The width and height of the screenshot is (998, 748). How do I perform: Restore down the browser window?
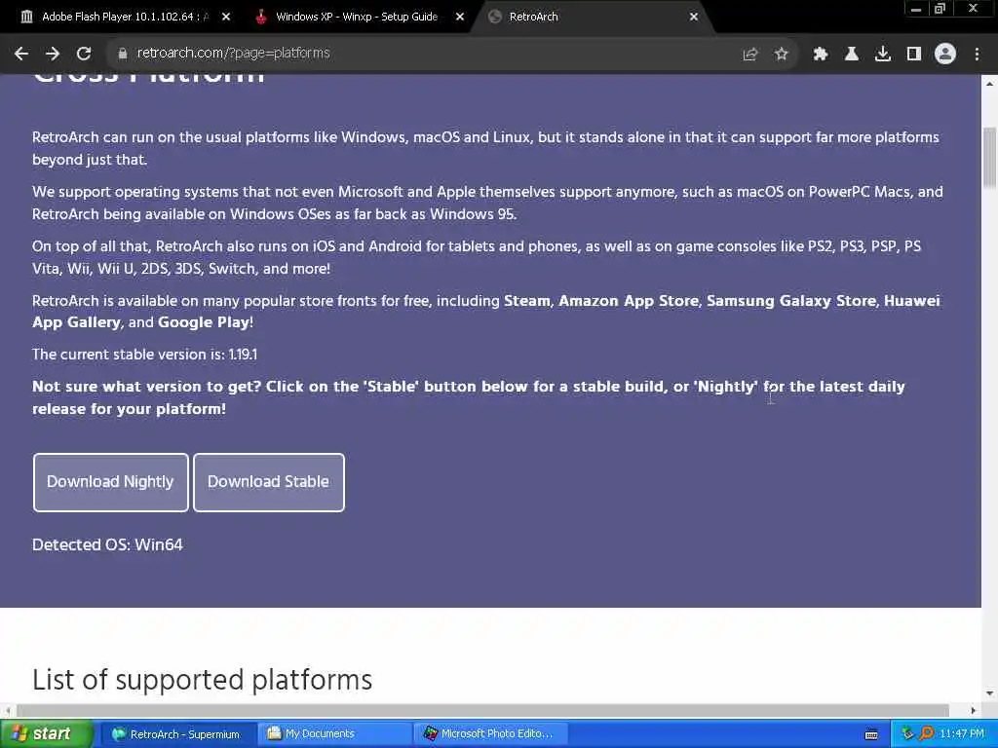click(x=940, y=9)
